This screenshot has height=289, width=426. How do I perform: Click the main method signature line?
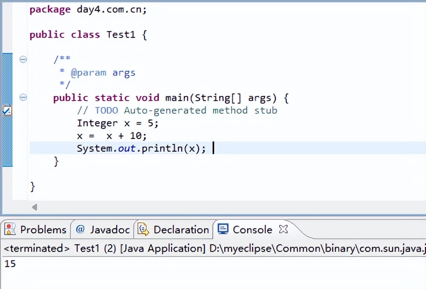pos(171,98)
